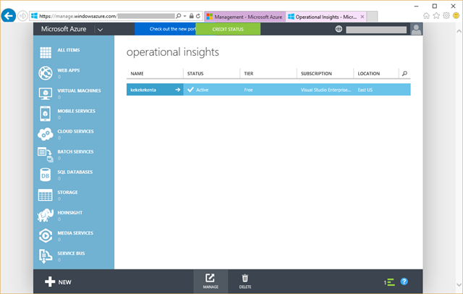Click the Check out the new portal banner
Screen dimensions: 463x294
tap(165, 29)
